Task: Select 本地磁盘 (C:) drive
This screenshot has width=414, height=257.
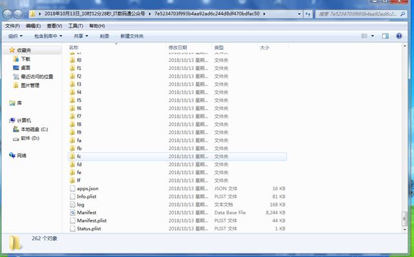Action: [34, 129]
